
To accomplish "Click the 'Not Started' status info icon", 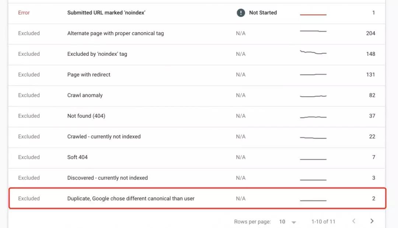I will [241, 13].
